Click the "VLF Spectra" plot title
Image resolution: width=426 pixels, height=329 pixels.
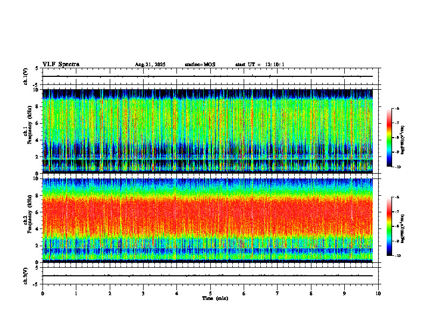(x=61, y=65)
